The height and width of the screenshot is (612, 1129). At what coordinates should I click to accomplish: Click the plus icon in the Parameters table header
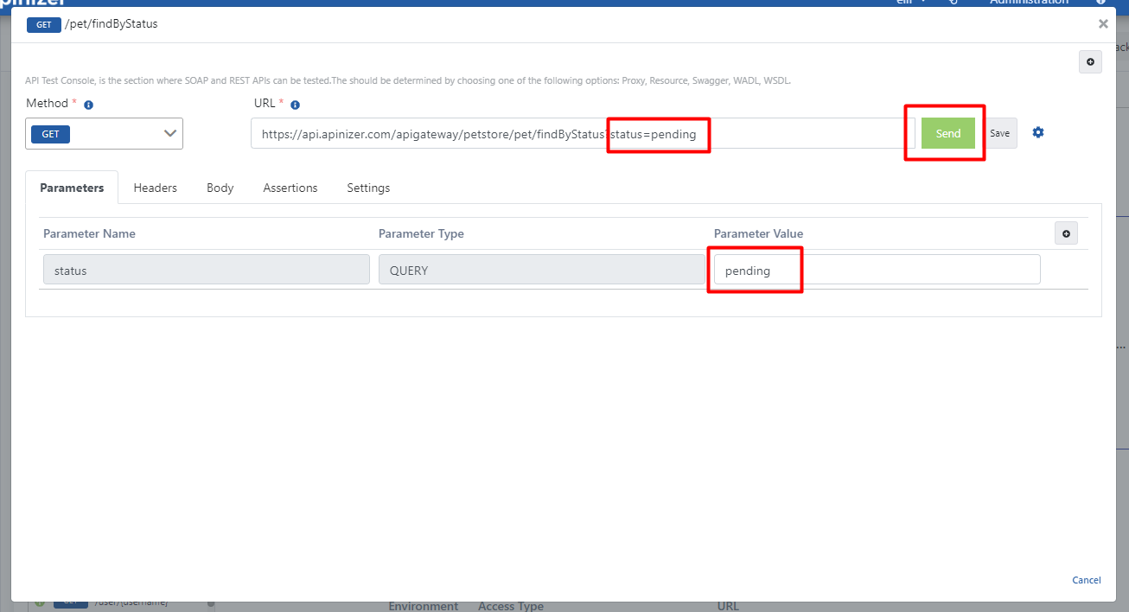coord(1065,233)
